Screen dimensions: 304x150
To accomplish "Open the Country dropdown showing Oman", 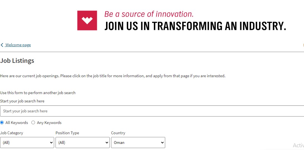I will [x=138, y=143].
